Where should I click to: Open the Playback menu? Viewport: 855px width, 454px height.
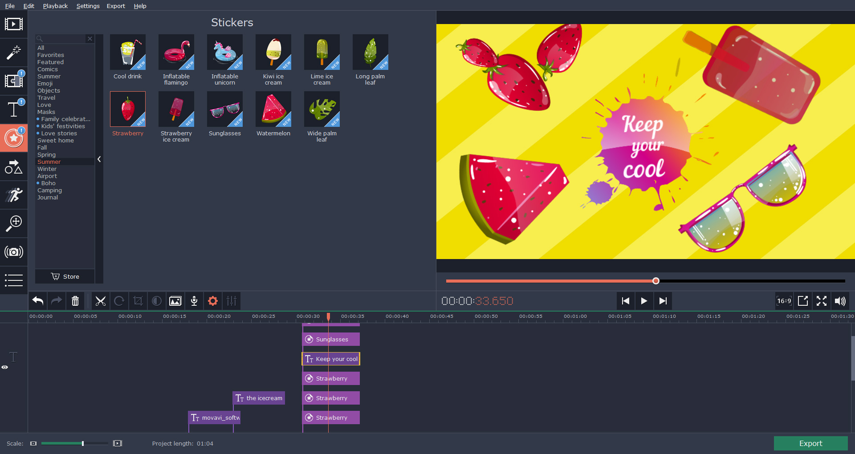tap(55, 6)
